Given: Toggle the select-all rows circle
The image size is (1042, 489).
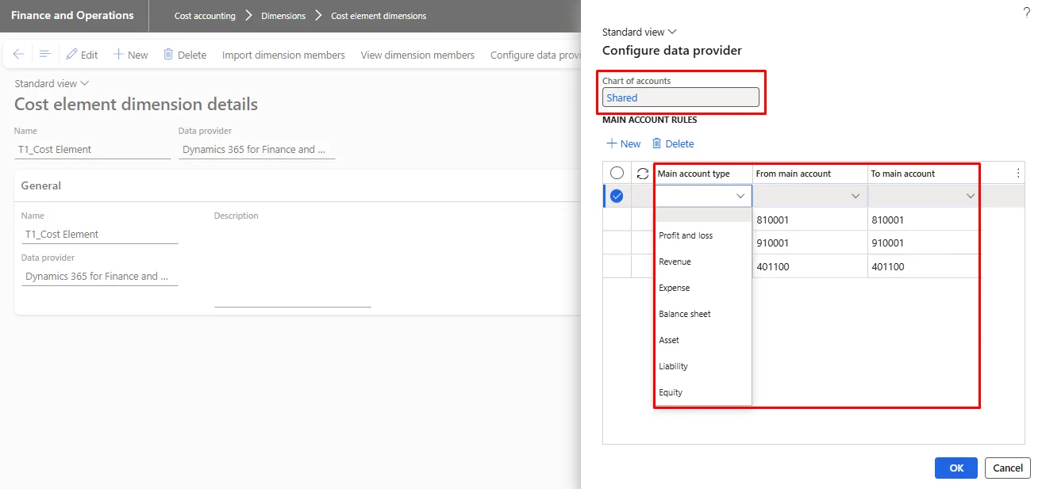Looking at the screenshot, I should (617, 173).
